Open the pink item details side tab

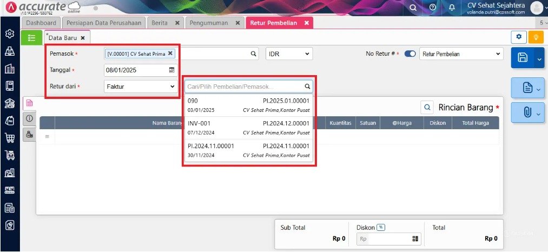click(29, 103)
